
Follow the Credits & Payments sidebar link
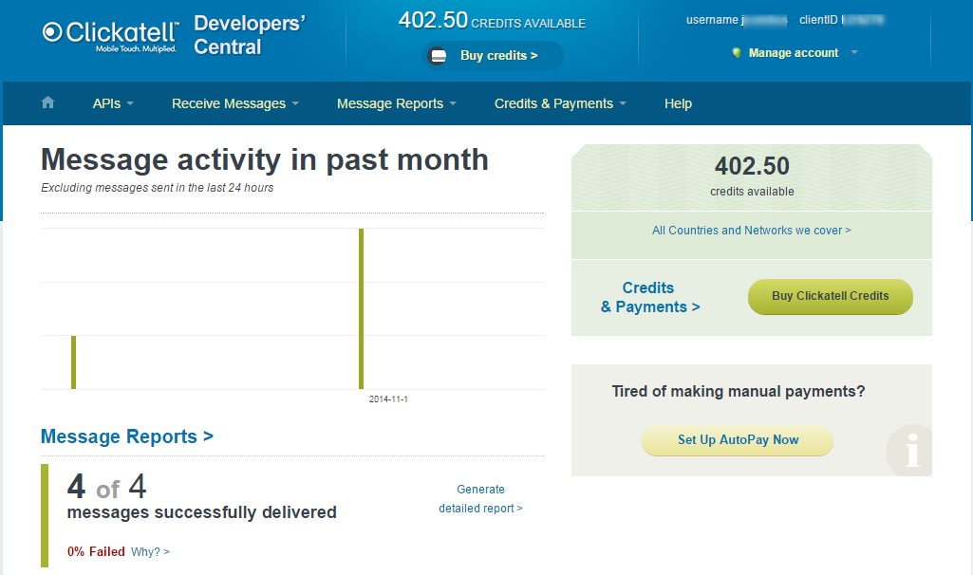(650, 297)
